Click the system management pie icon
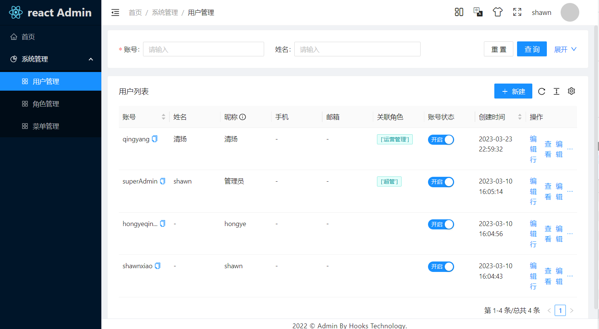Screen dimensions: 599x329 pos(14,59)
